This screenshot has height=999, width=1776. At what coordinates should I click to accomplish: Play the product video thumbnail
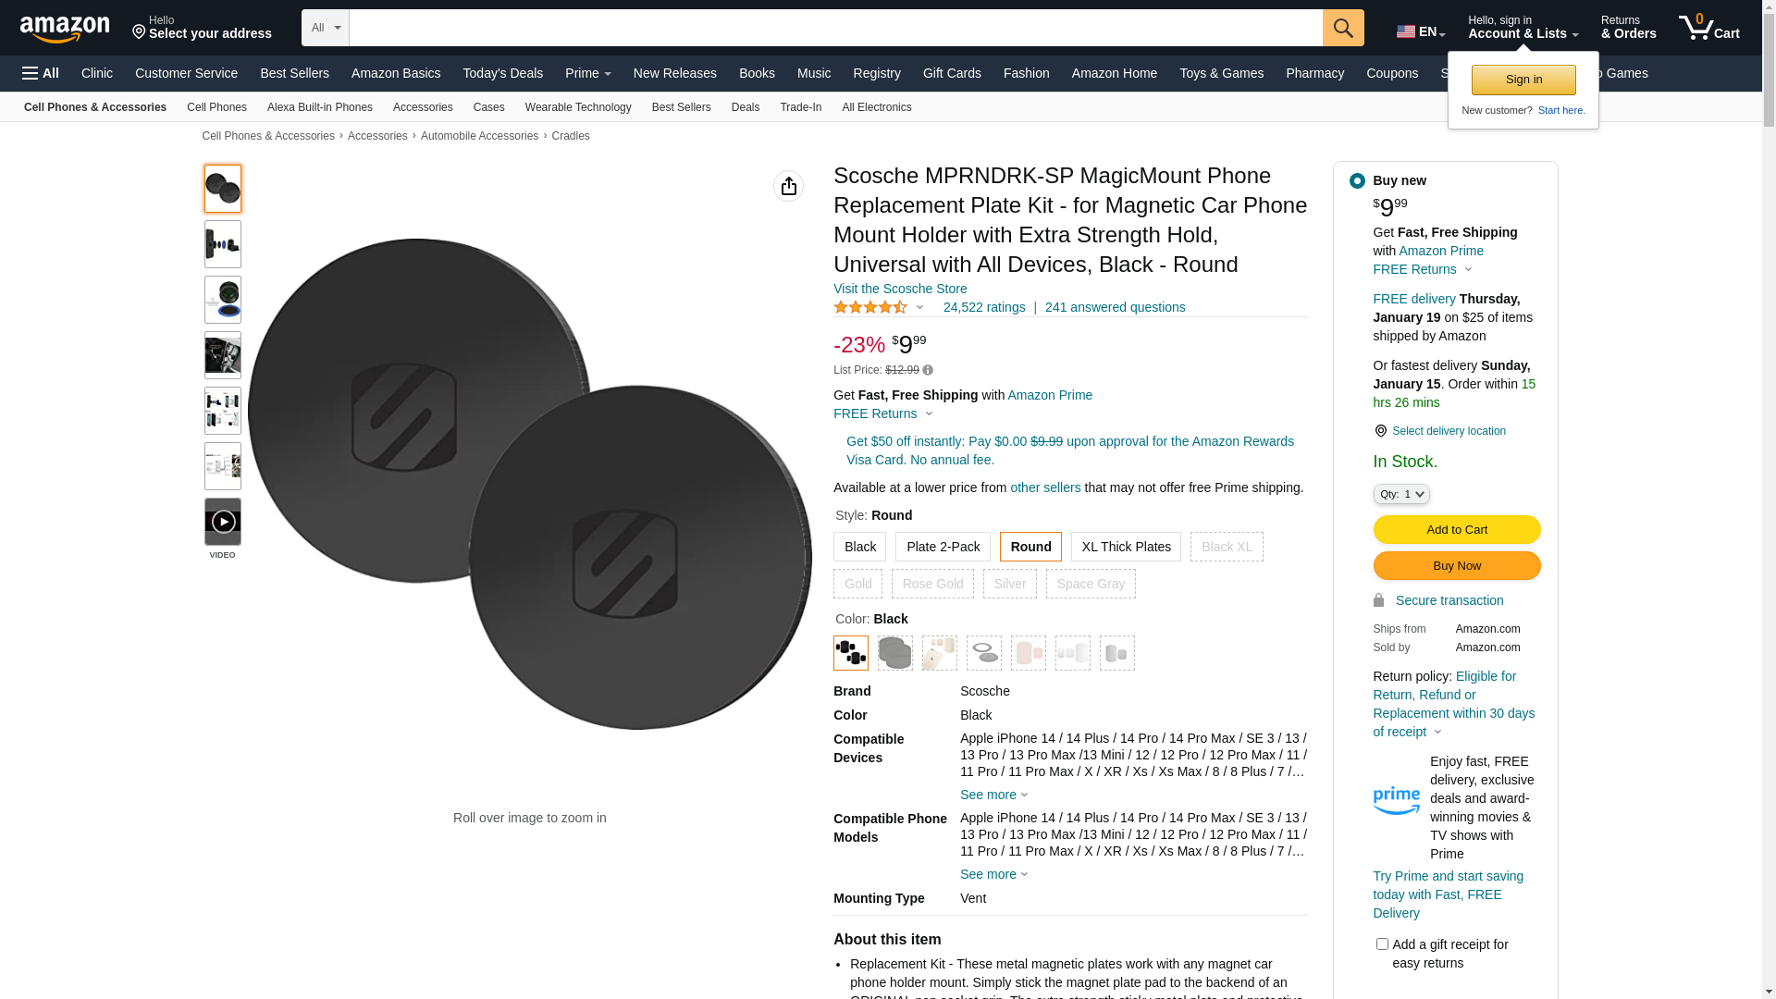[223, 522]
